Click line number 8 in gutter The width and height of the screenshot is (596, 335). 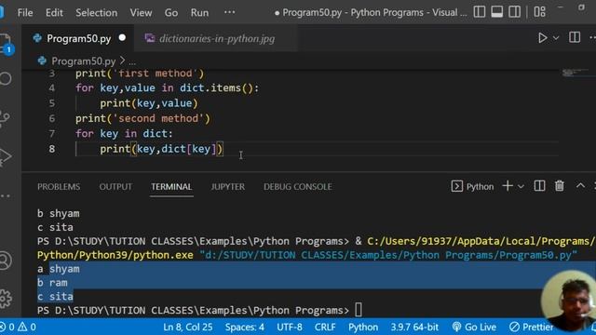[52, 149]
